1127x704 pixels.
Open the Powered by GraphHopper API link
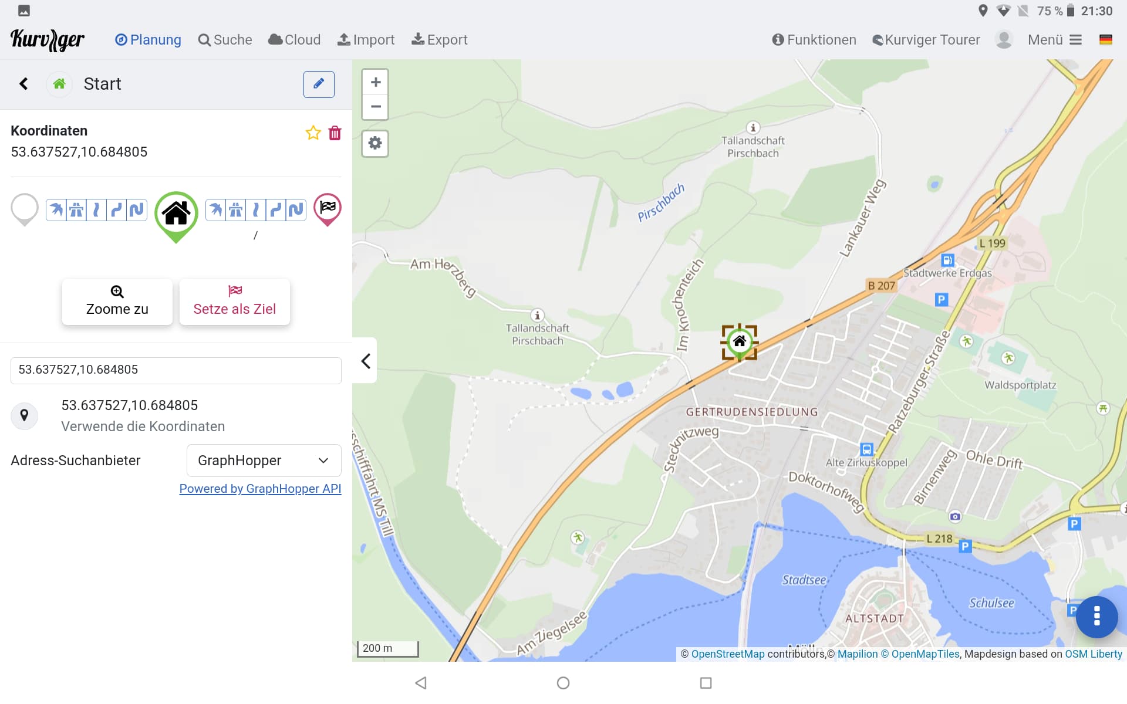pyautogui.click(x=260, y=489)
